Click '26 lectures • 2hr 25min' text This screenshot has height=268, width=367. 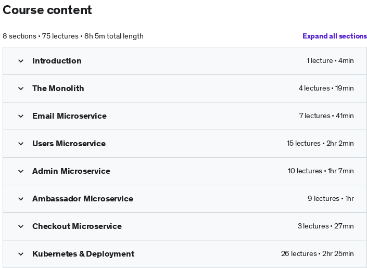point(318,254)
